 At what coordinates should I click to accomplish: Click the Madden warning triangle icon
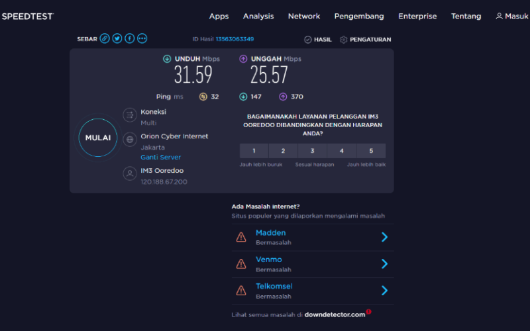click(x=241, y=237)
